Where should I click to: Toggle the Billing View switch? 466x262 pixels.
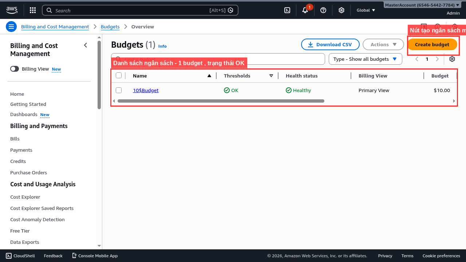(x=15, y=69)
